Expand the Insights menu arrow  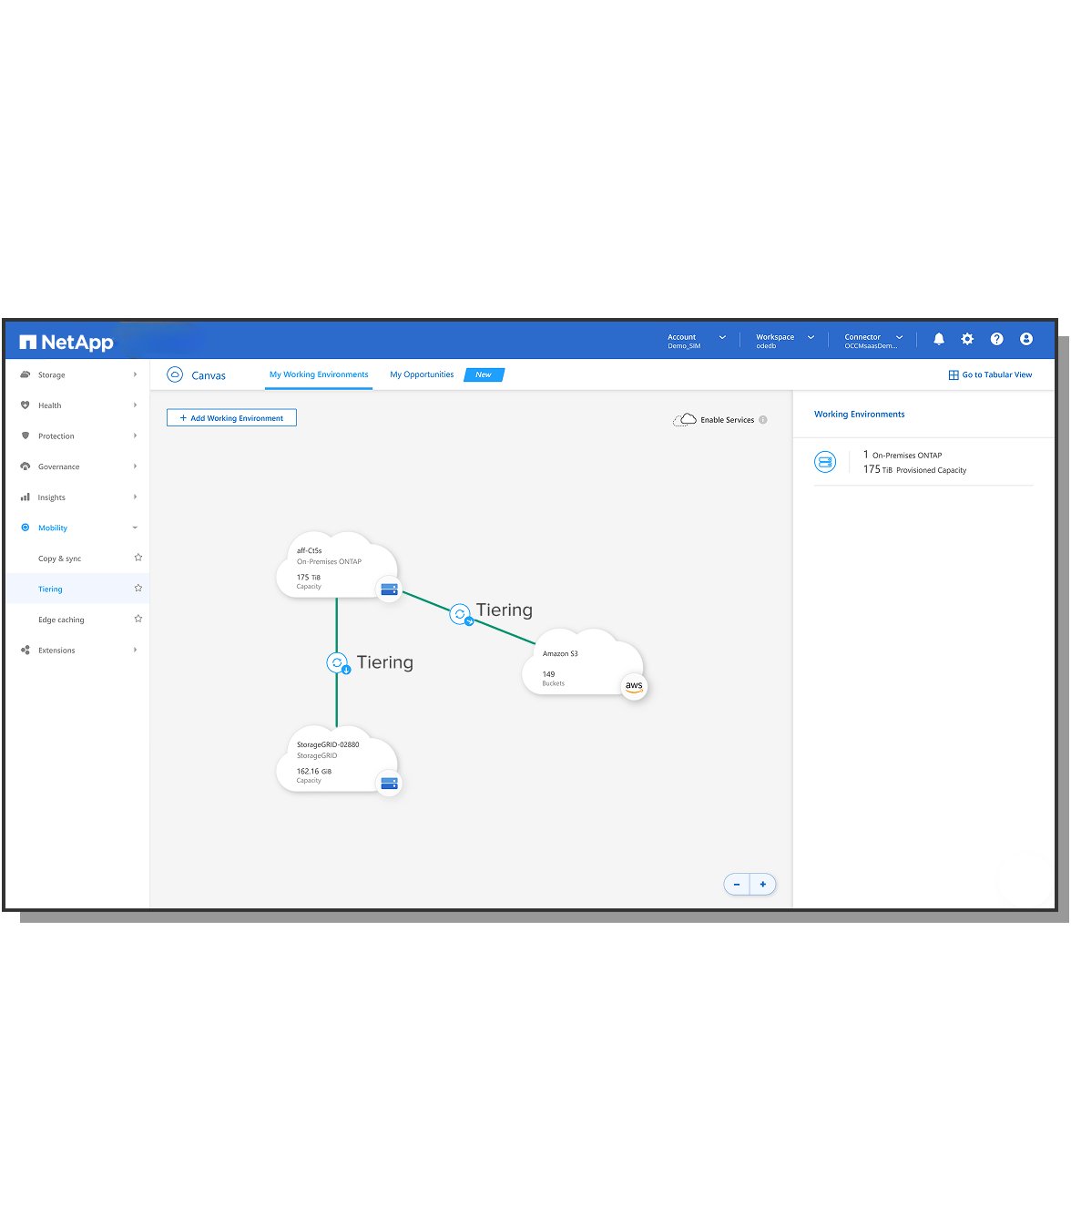[135, 497]
